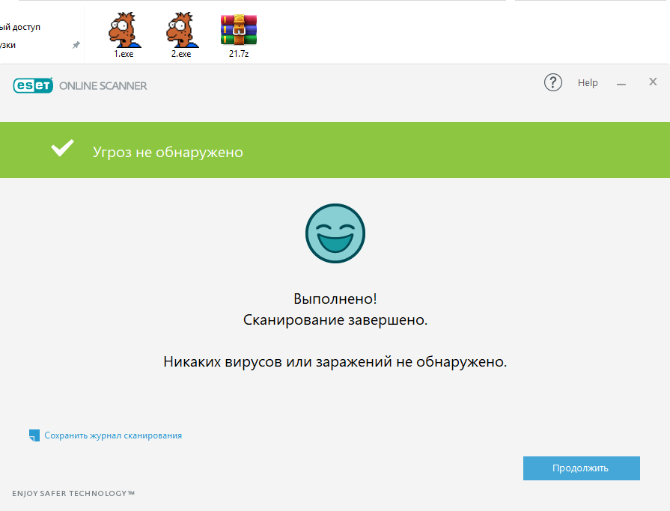Click the 'Выполнено!' text
The image size is (670, 511).
coord(335,299)
